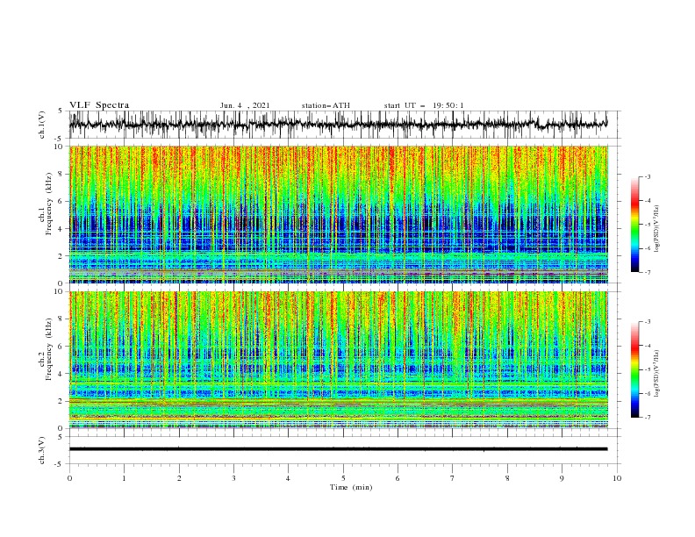
Task: Click the color scale bar beside ch.1 spectrogram
Action: point(634,225)
